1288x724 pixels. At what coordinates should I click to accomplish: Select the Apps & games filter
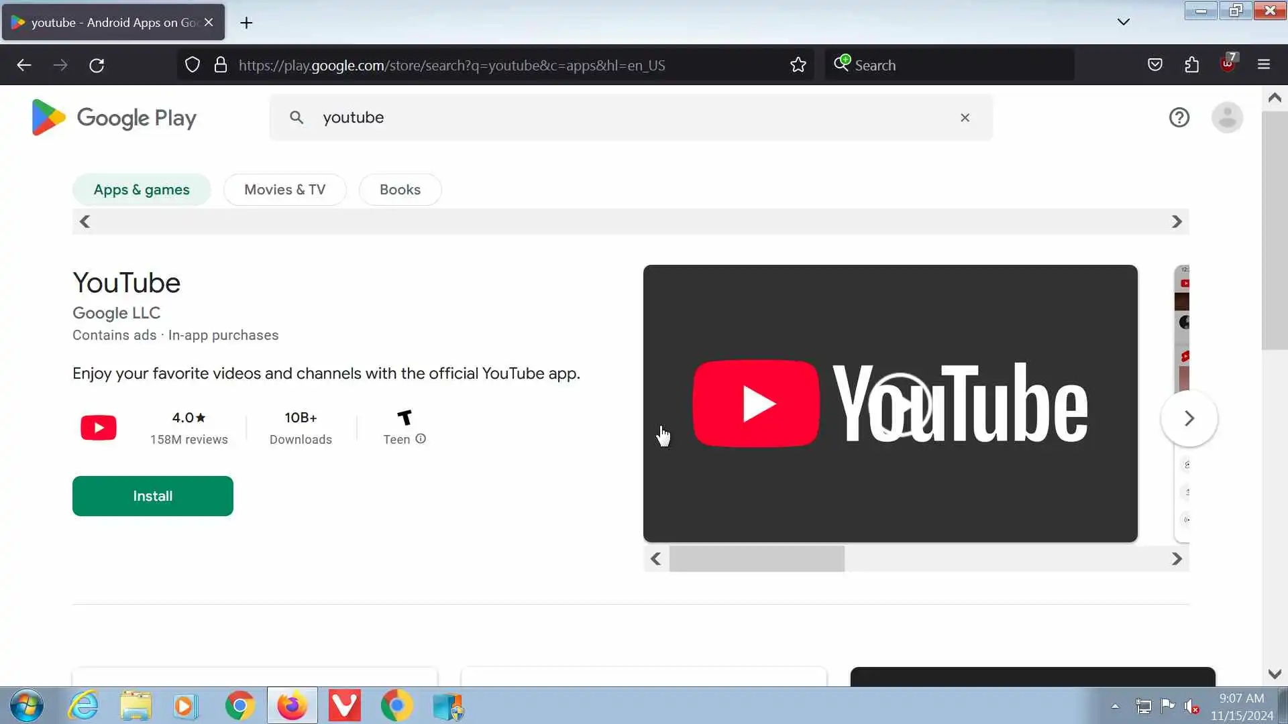click(x=142, y=190)
